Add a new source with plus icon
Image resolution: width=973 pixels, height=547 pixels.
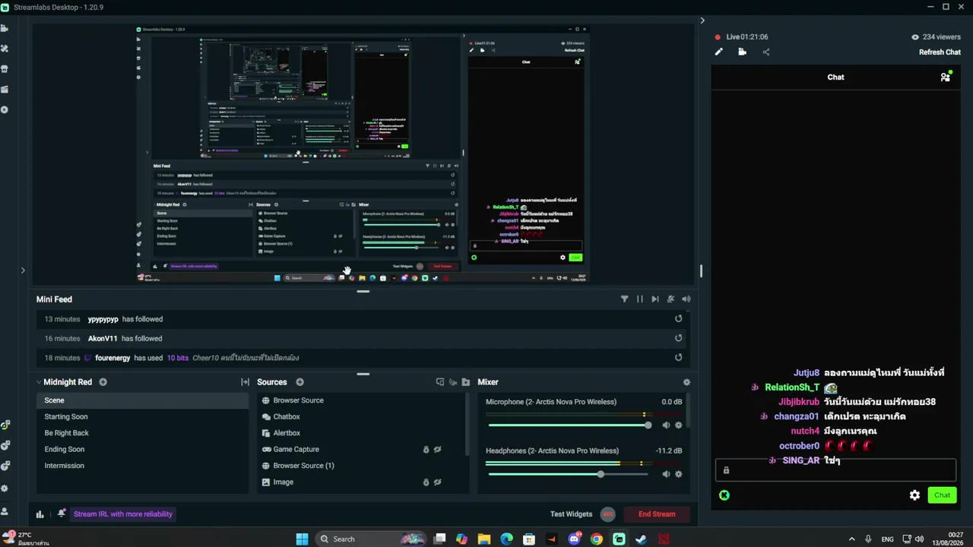[300, 382]
